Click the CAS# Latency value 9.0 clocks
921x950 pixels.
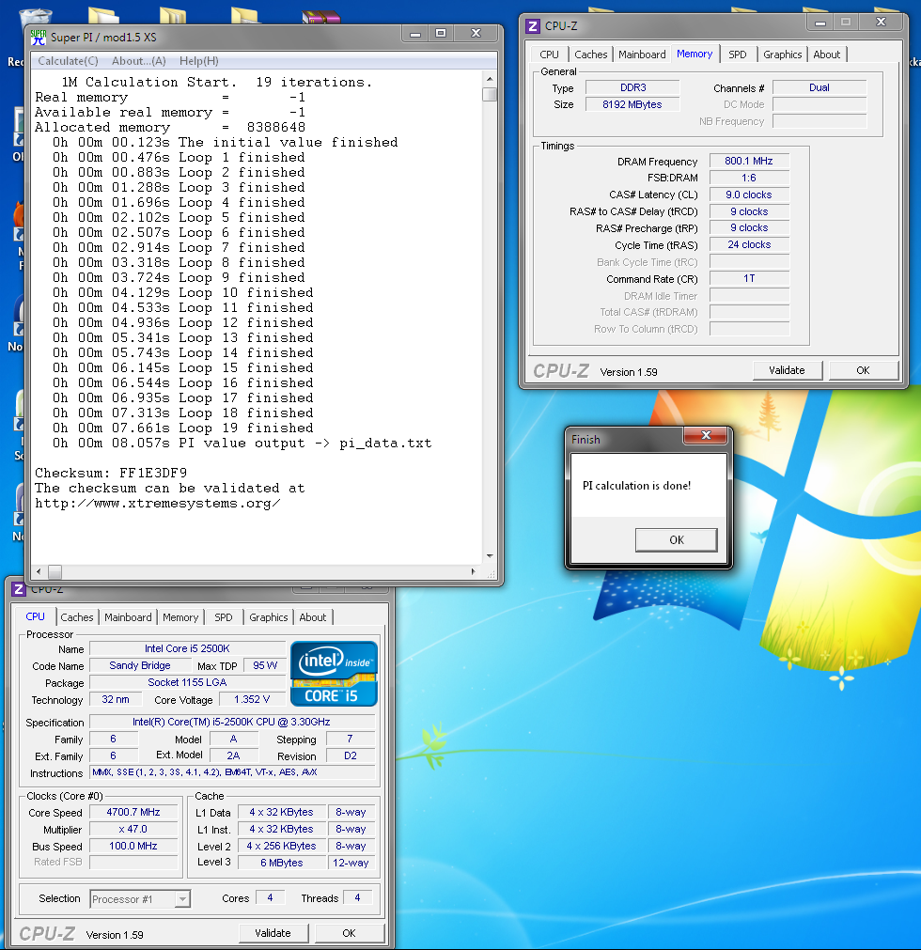(x=749, y=195)
